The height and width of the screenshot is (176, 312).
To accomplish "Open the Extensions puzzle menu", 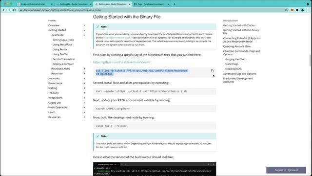I will tap(297, 10).
